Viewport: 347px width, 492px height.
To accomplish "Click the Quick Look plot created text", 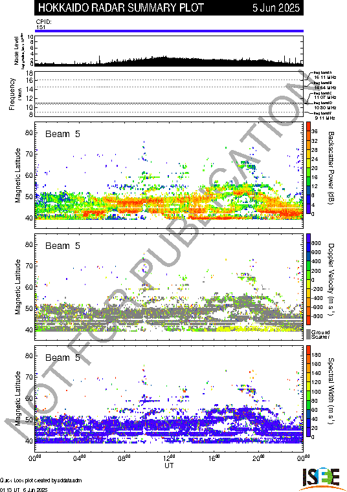I will [41, 480].
